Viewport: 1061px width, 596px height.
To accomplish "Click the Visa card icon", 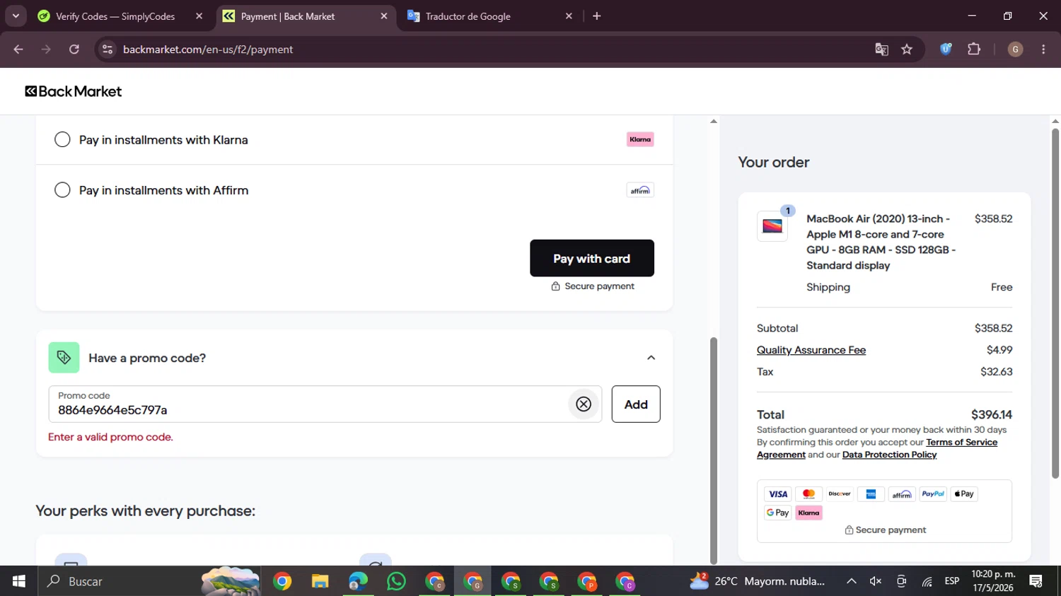I will click(778, 494).
